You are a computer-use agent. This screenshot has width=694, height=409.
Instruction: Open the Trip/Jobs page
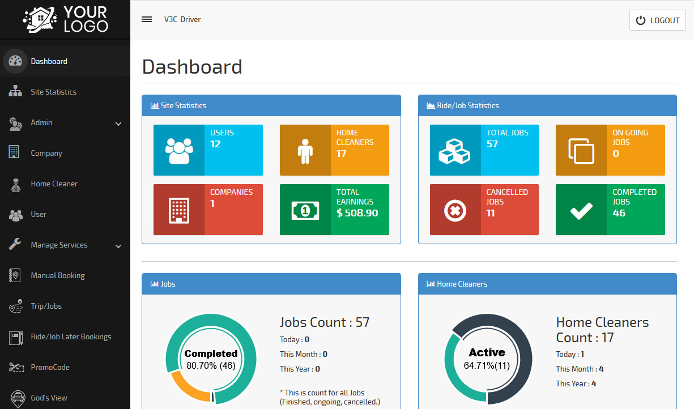pos(65,306)
